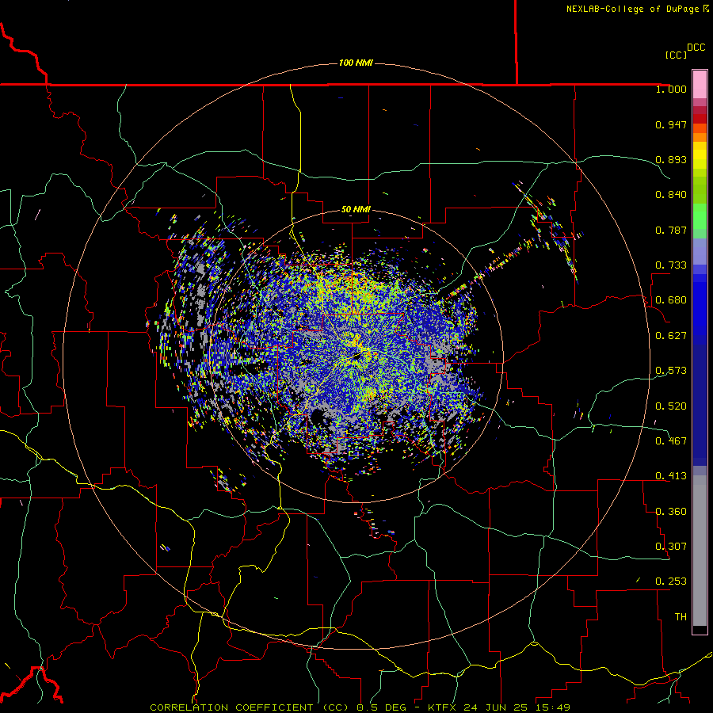
Task: Click the NEXLAB-College of DuPage watermark text
Action: coord(637,9)
